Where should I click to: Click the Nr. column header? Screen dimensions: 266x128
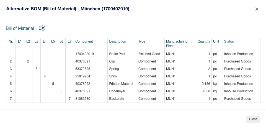click(x=11, y=41)
